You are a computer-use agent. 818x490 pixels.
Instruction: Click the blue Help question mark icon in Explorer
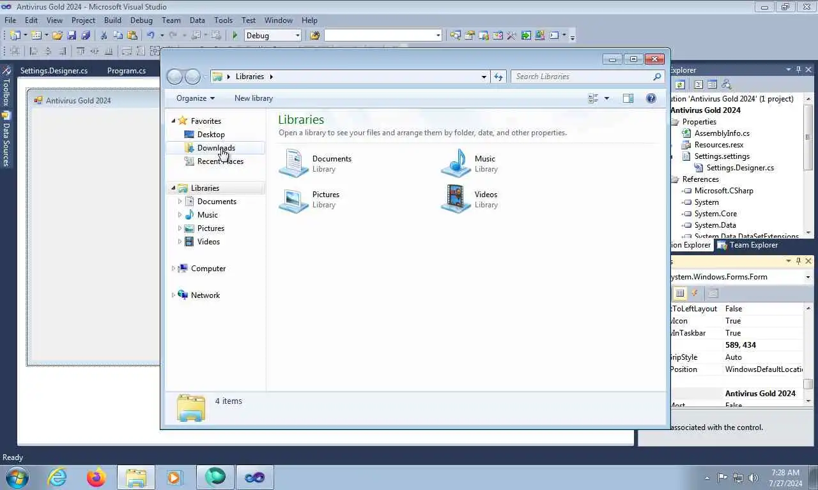(651, 98)
